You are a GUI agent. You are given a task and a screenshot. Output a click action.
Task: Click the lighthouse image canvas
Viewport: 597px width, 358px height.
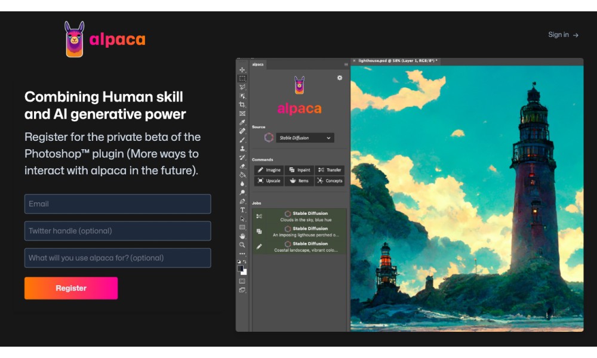click(467, 198)
